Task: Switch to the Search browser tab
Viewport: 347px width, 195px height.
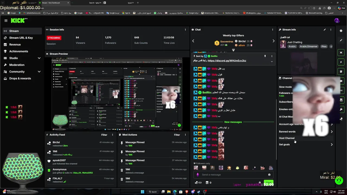Action: point(87,3)
